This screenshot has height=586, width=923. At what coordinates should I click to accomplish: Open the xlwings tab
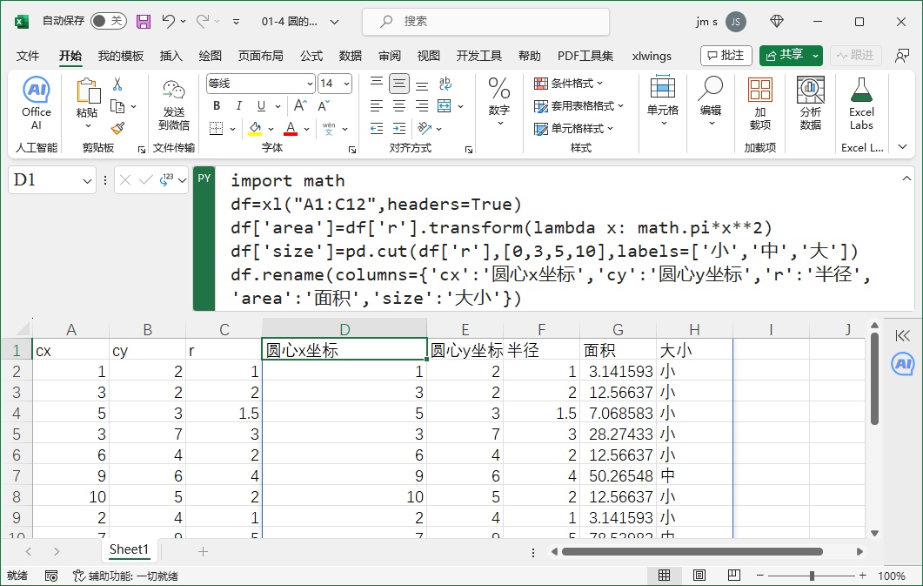(652, 56)
